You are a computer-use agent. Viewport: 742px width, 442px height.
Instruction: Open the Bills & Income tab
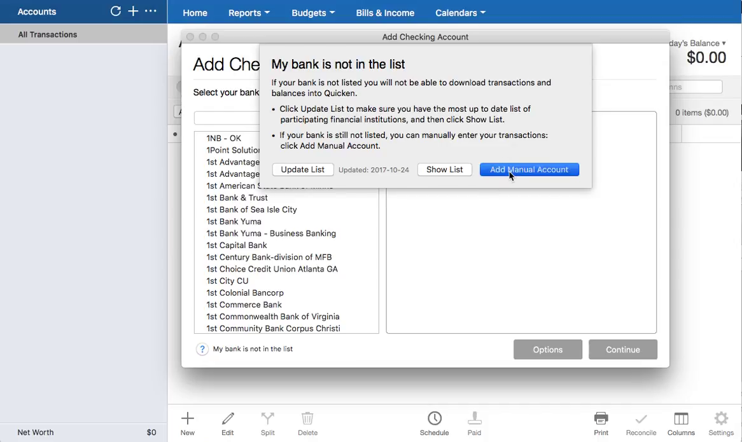(x=385, y=13)
